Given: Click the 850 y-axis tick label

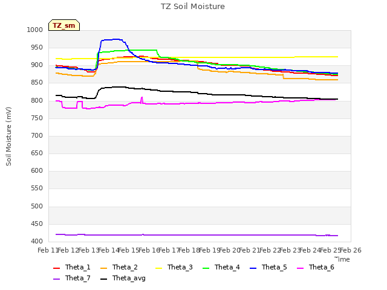Looking at the screenshot, I should 37,83.
